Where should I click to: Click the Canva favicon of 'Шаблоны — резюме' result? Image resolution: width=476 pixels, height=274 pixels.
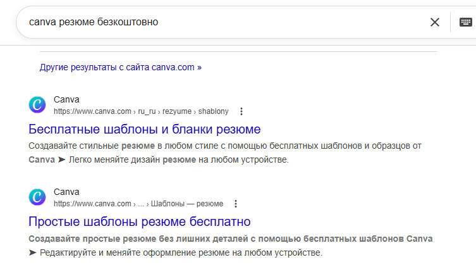pyautogui.click(x=37, y=197)
